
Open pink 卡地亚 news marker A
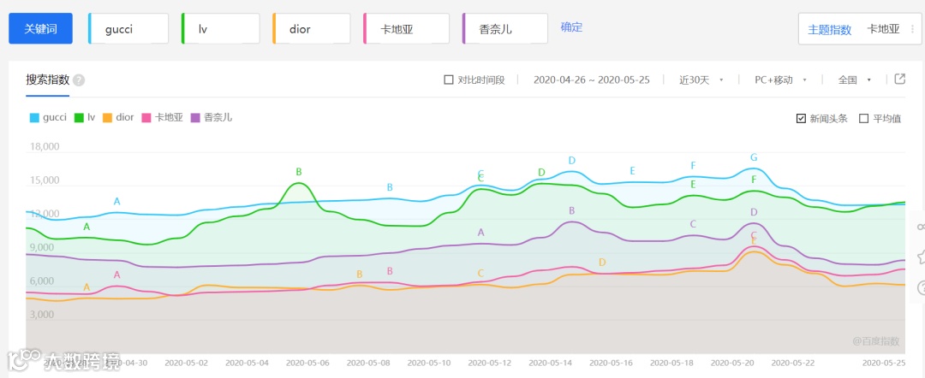116,275
